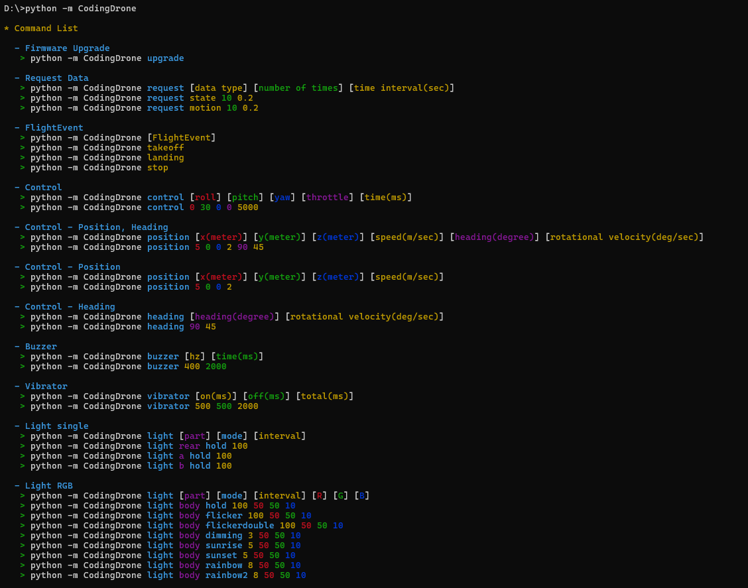Click the '[off(ms)]' parameter
The height and width of the screenshot is (588, 748).
click(x=266, y=396)
